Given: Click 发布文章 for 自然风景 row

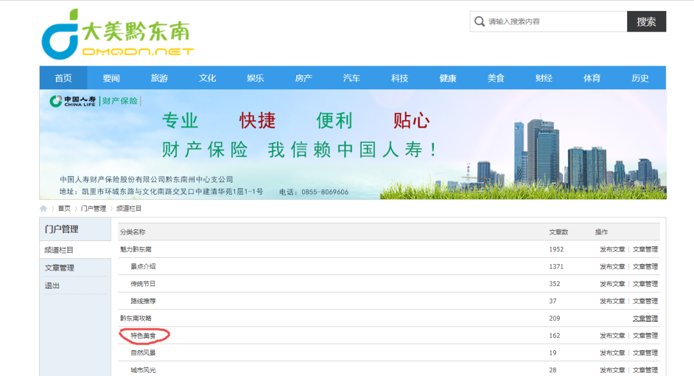Looking at the screenshot, I should pos(612,352).
